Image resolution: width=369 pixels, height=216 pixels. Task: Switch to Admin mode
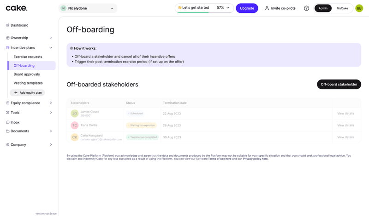tap(323, 8)
